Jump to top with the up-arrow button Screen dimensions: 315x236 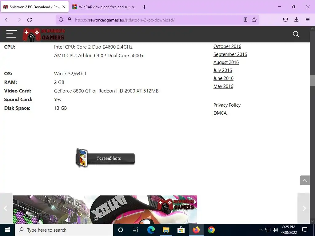(305, 180)
